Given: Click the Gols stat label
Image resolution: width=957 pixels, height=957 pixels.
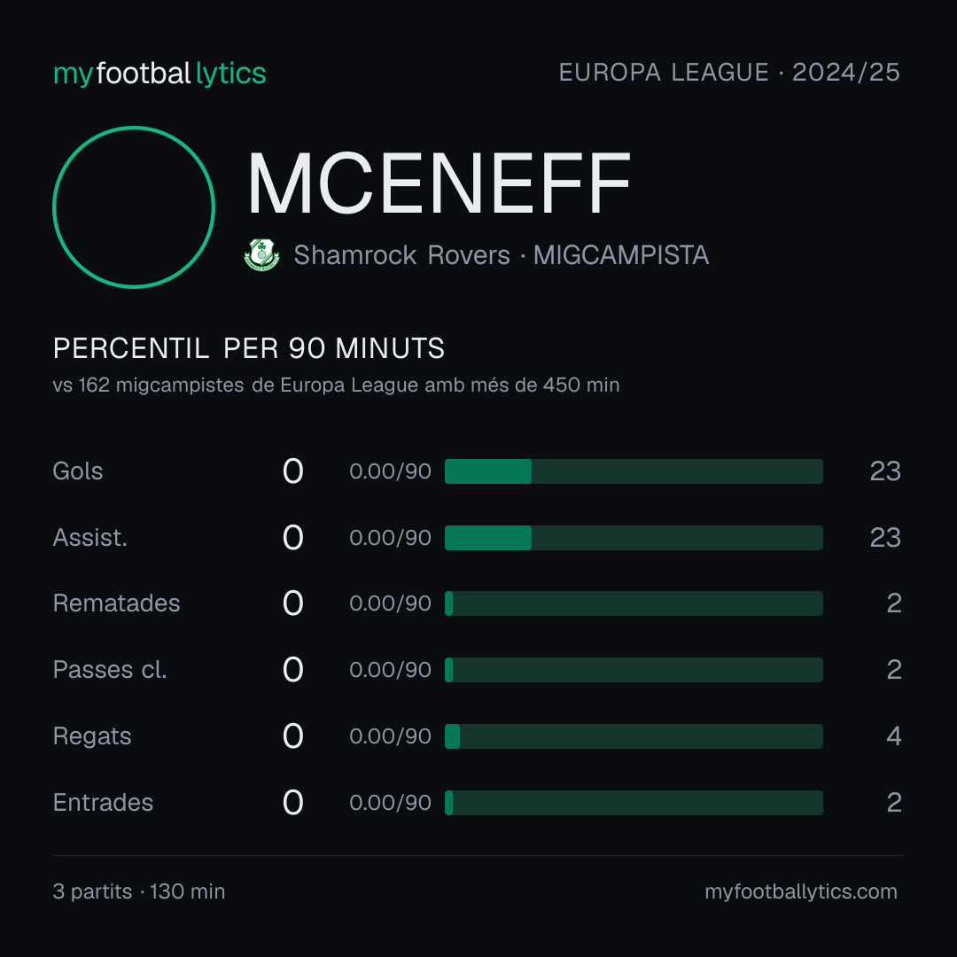Looking at the screenshot, I should coord(77,471).
